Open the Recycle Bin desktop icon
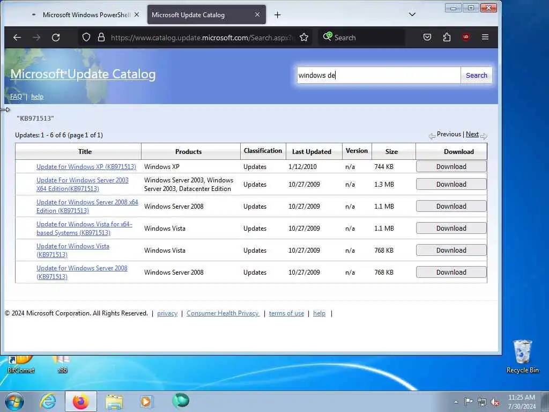549x412 pixels. [x=522, y=356]
